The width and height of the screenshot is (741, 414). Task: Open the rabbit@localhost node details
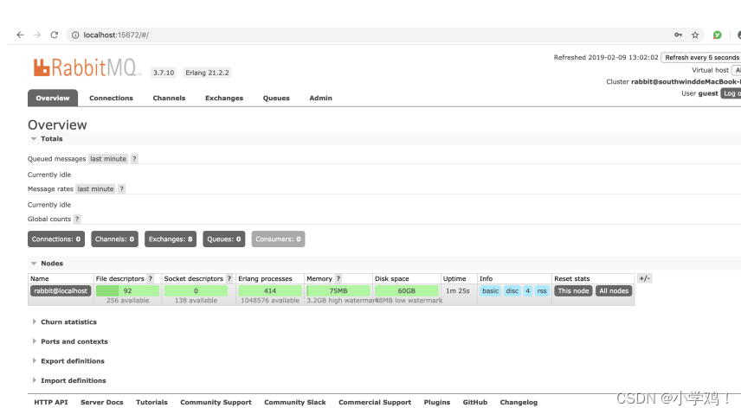[61, 290]
